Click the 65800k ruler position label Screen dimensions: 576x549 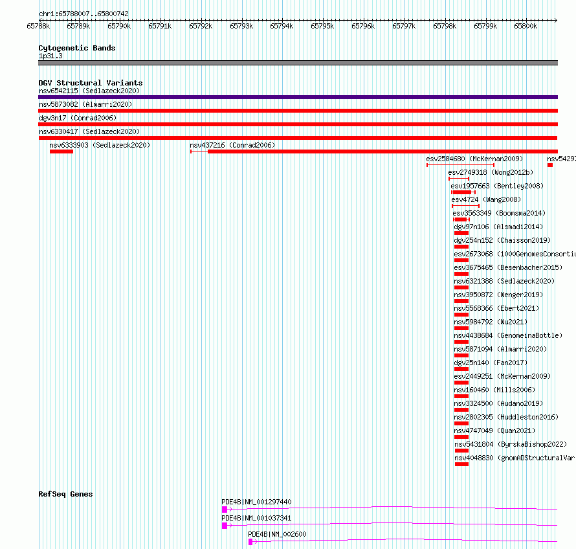(526, 26)
